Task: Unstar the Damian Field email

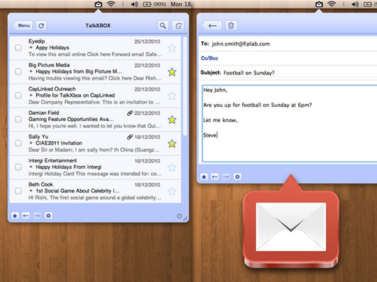Action: click(x=172, y=119)
